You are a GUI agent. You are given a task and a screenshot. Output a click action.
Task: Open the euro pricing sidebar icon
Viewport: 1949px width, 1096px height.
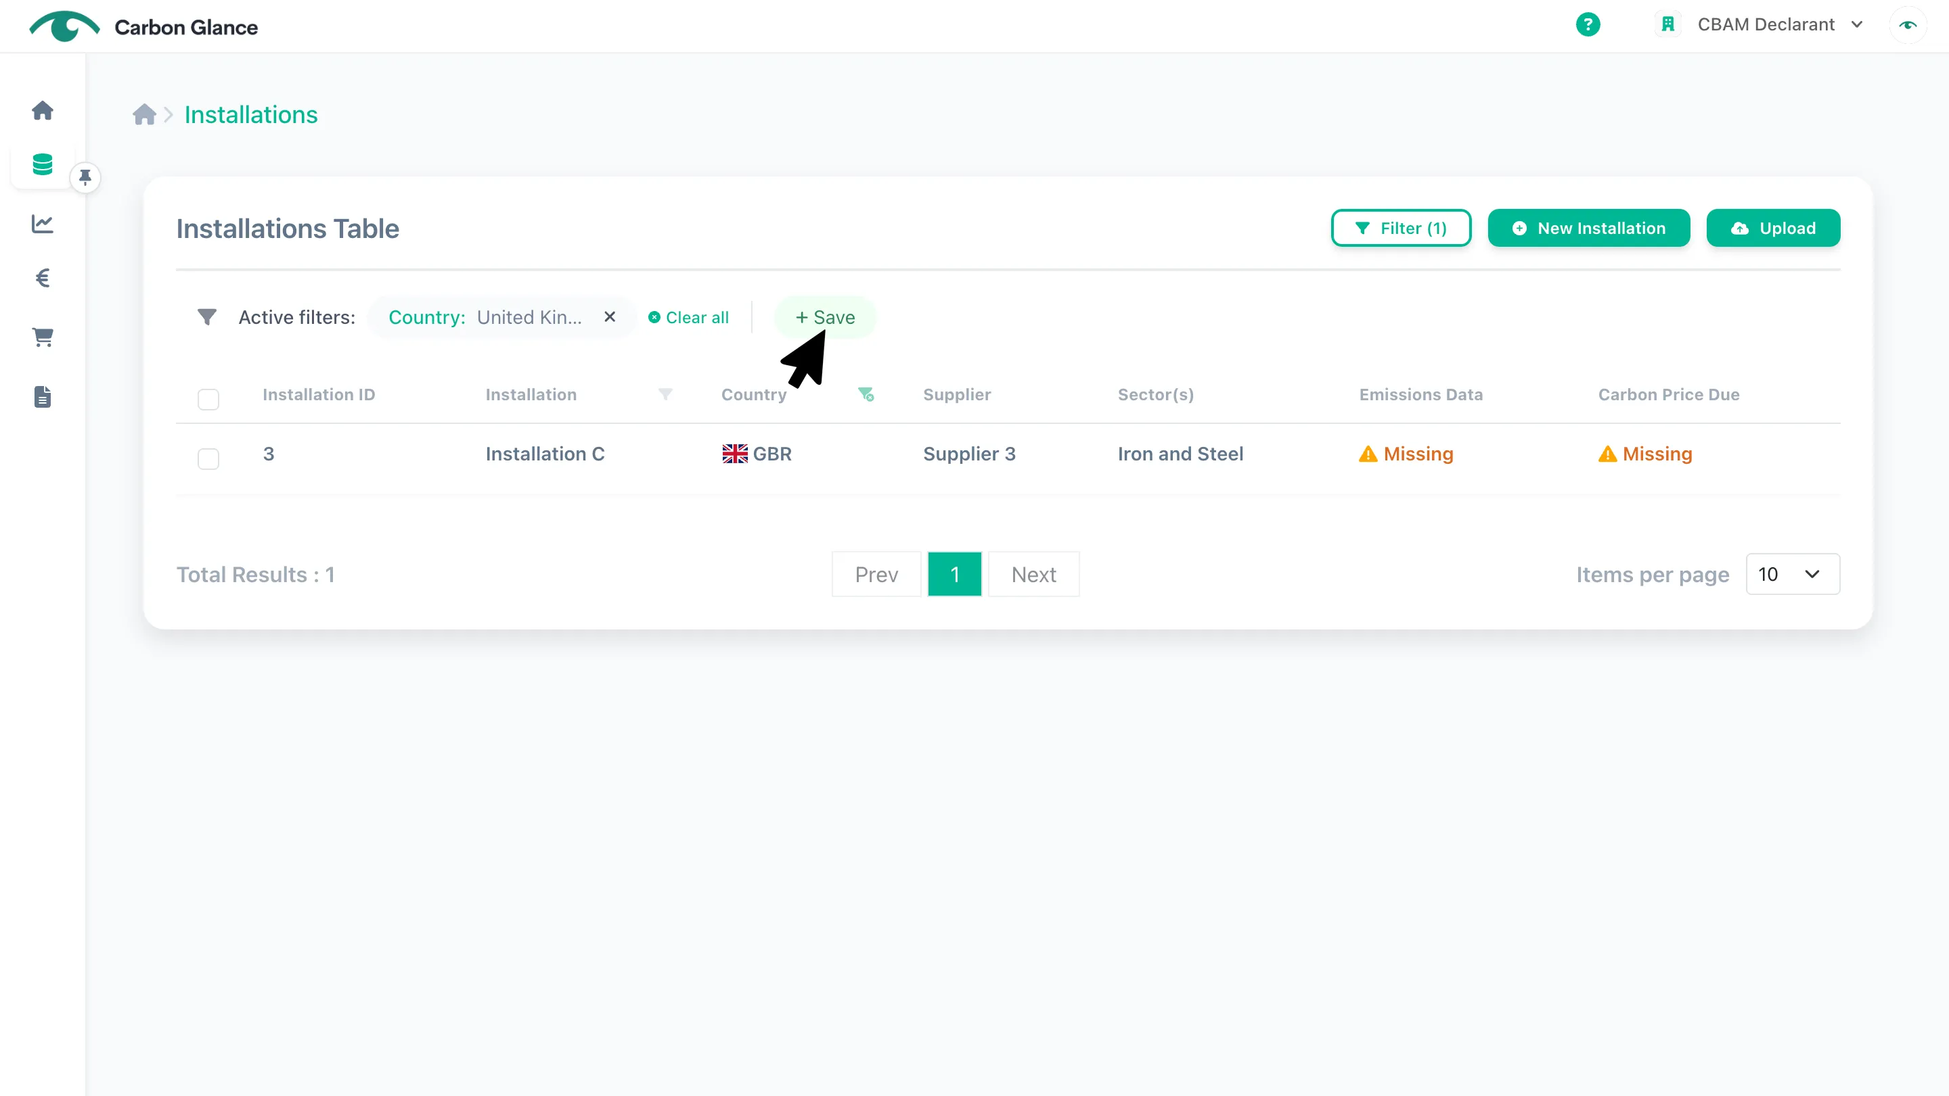tap(43, 278)
